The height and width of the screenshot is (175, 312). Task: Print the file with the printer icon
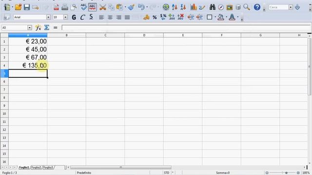pyautogui.click(x=65, y=7)
